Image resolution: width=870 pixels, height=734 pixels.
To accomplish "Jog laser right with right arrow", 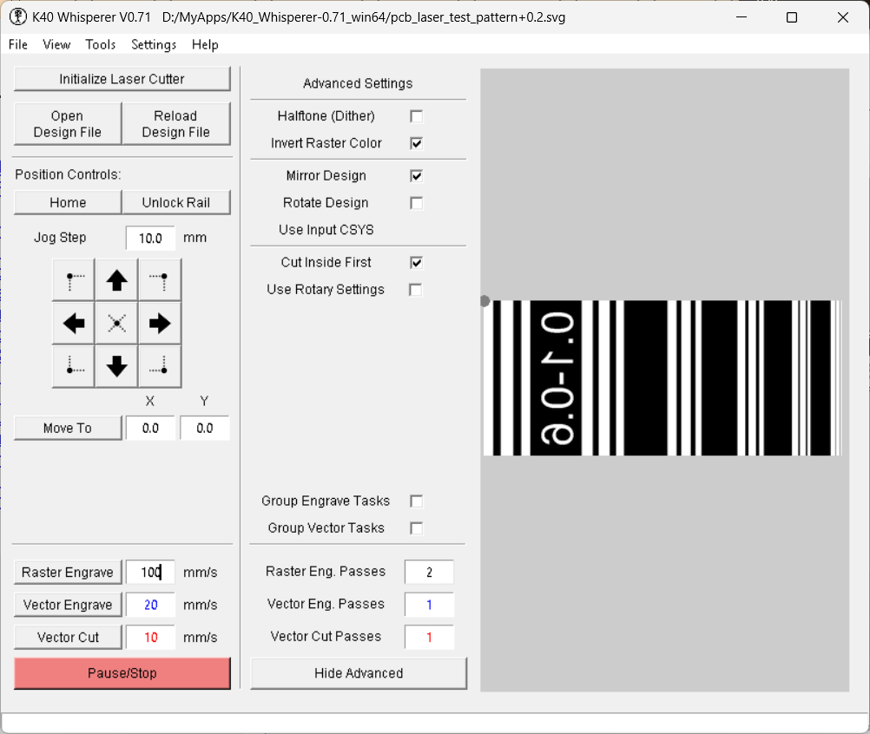I will (160, 324).
